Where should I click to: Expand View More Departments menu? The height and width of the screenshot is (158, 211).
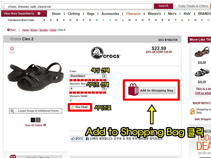pyautogui.click(x=24, y=13)
